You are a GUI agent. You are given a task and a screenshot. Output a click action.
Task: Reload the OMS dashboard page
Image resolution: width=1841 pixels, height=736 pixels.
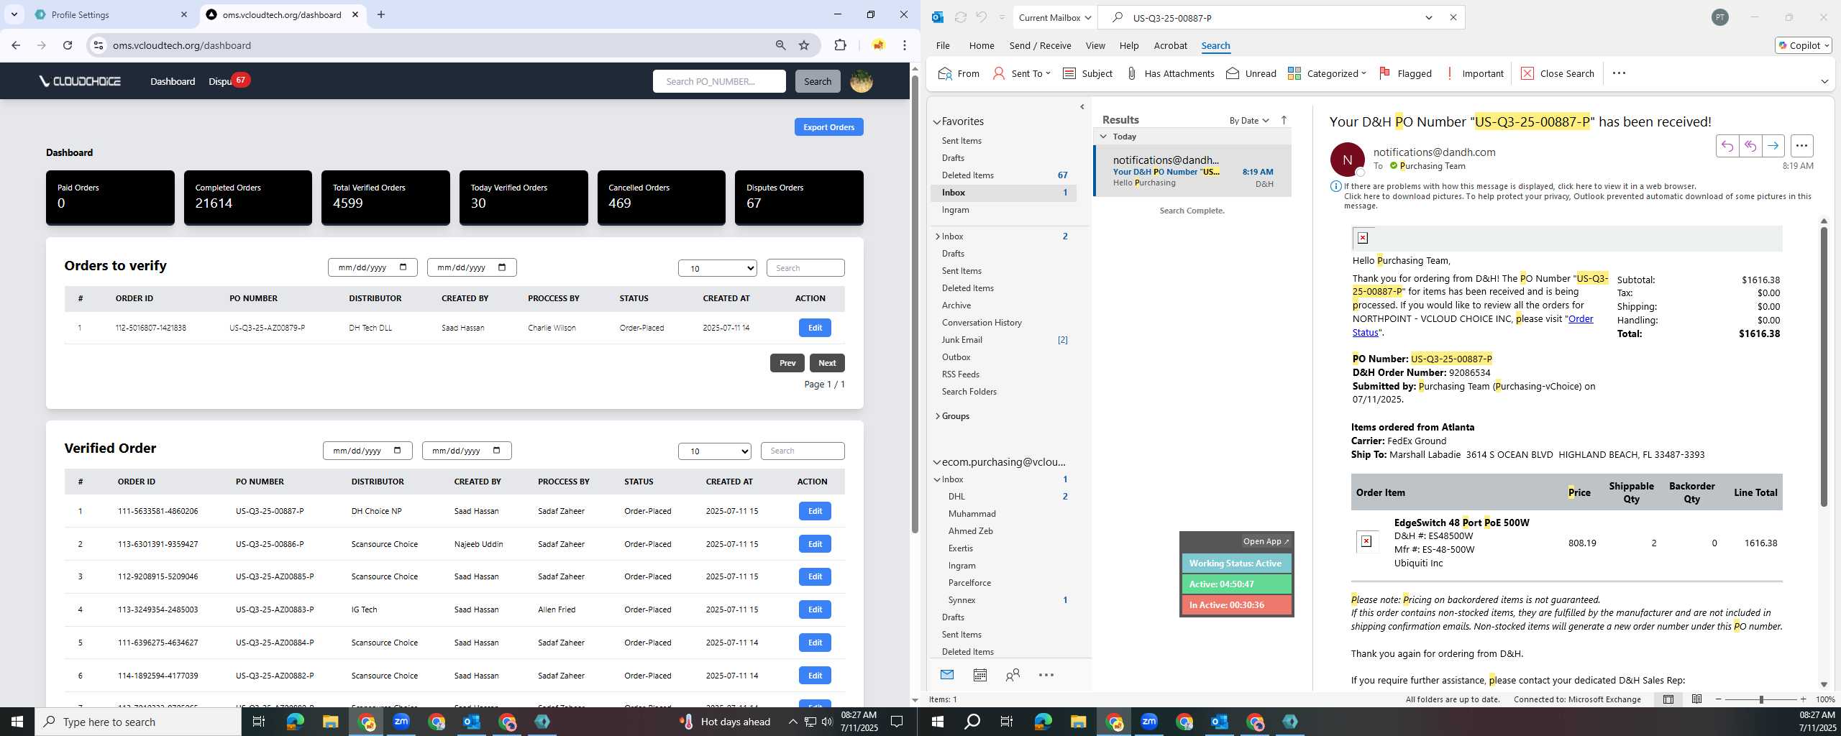(68, 45)
